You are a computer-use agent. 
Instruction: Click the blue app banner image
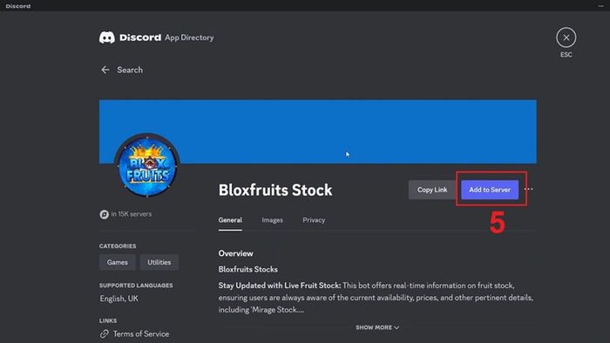coord(318,131)
